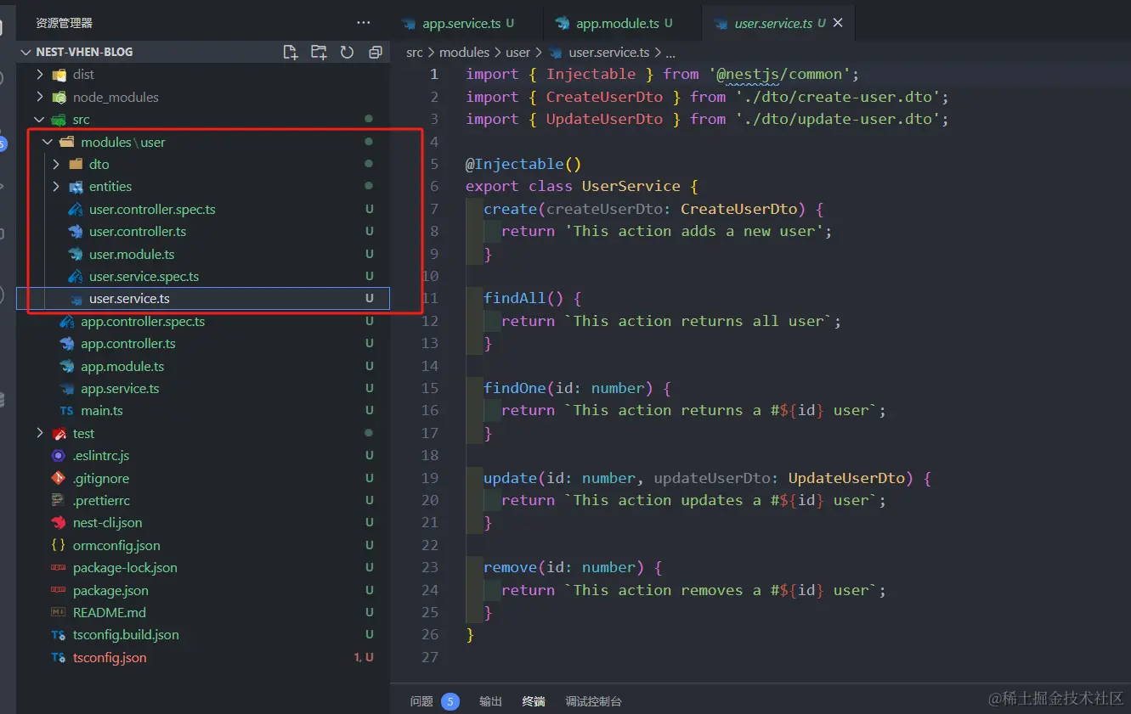The width and height of the screenshot is (1131, 714).
Task: Click 'This action adds a new user' string
Action: tap(694, 231)
